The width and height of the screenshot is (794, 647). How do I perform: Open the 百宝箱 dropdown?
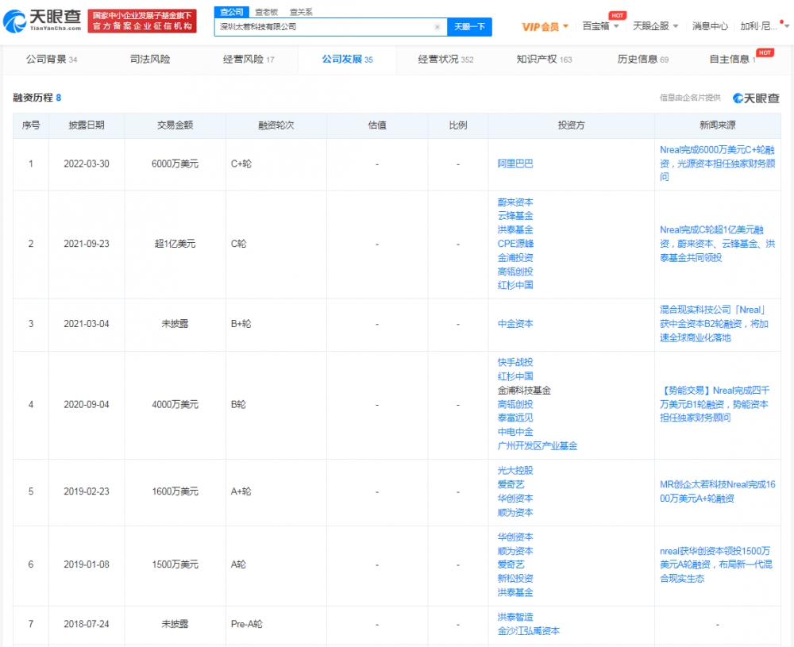[600, 26]
